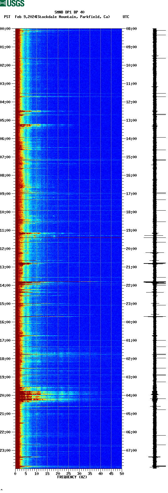Click the 00:00 PST time label

point(5,29)
